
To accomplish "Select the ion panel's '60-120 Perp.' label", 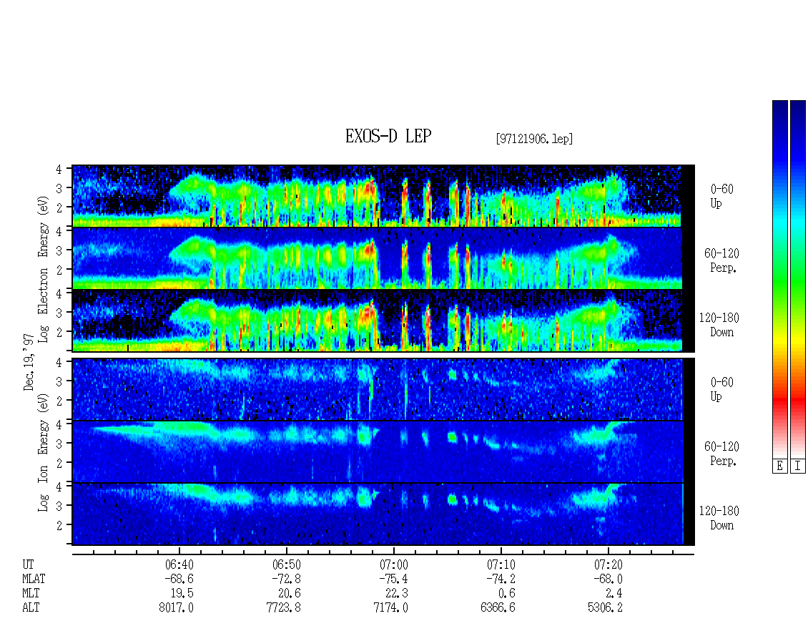I will 721,454.
